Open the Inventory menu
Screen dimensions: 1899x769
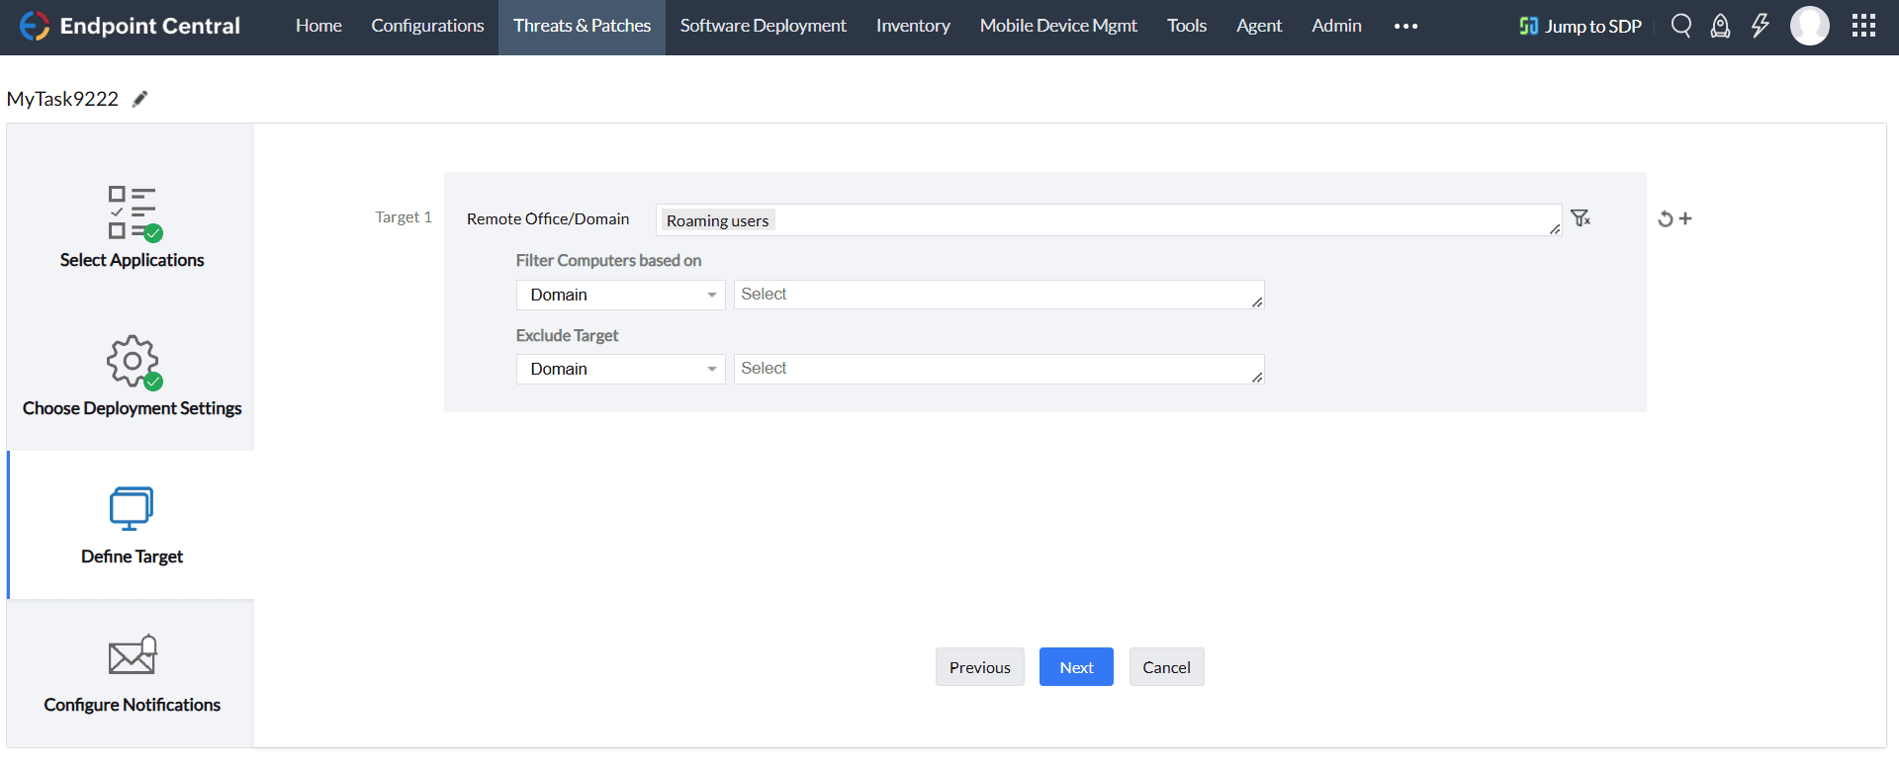[912, 26]
